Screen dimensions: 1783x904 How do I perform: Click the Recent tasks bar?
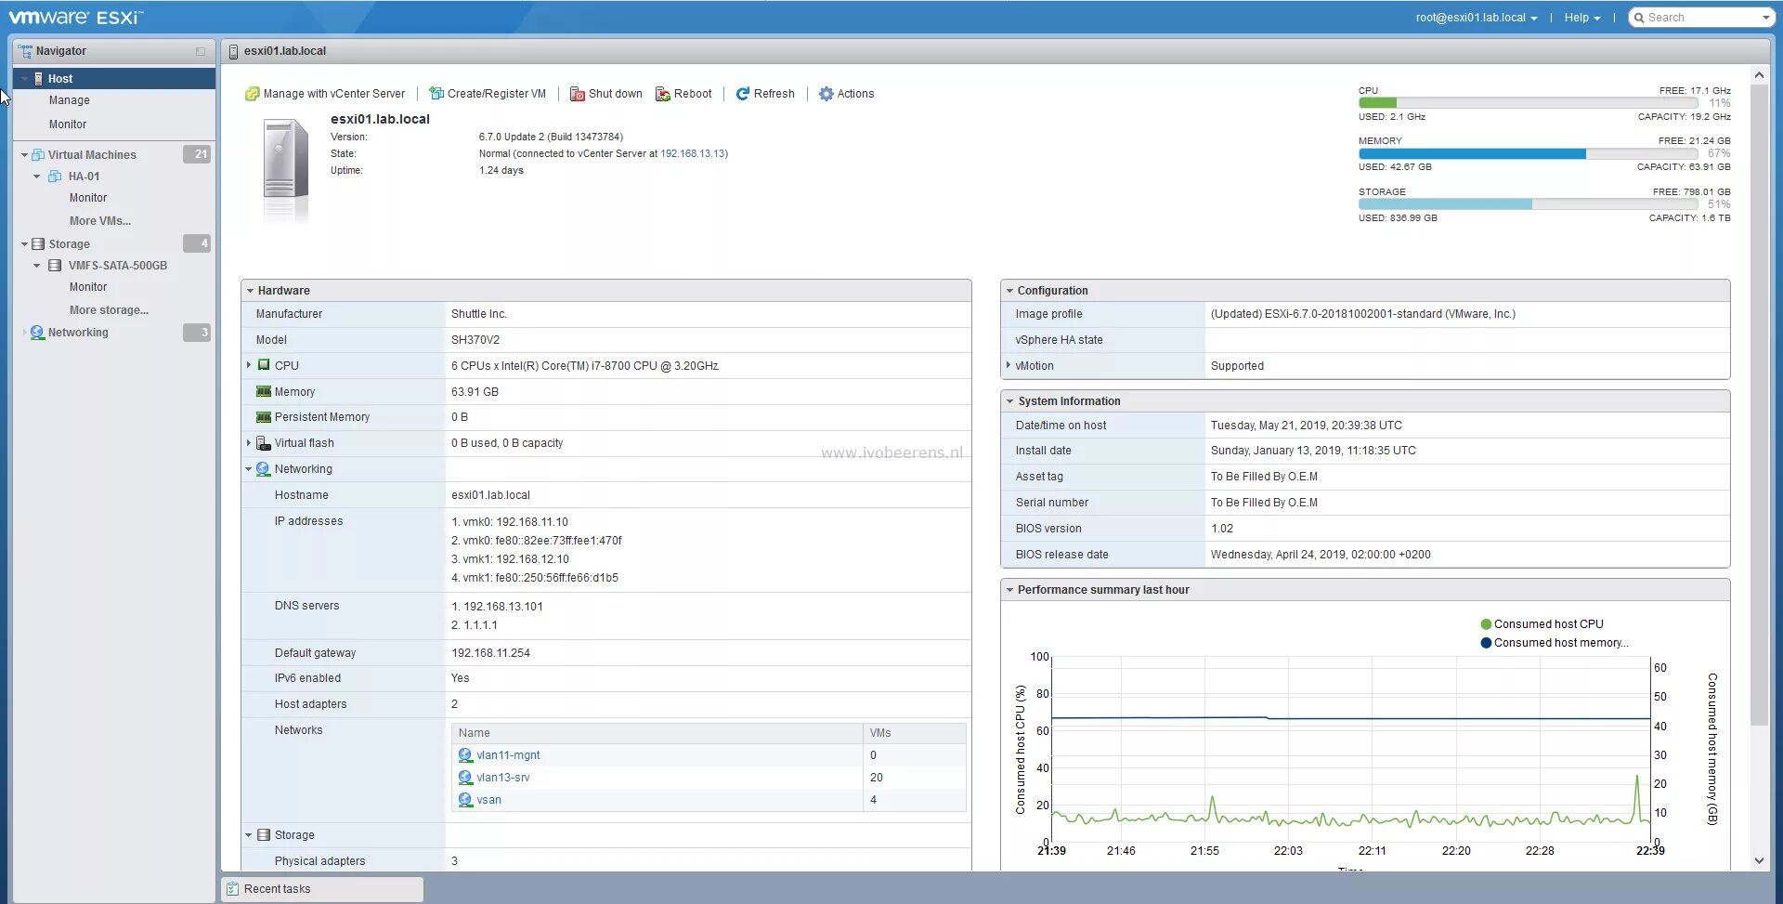[322, 889]
